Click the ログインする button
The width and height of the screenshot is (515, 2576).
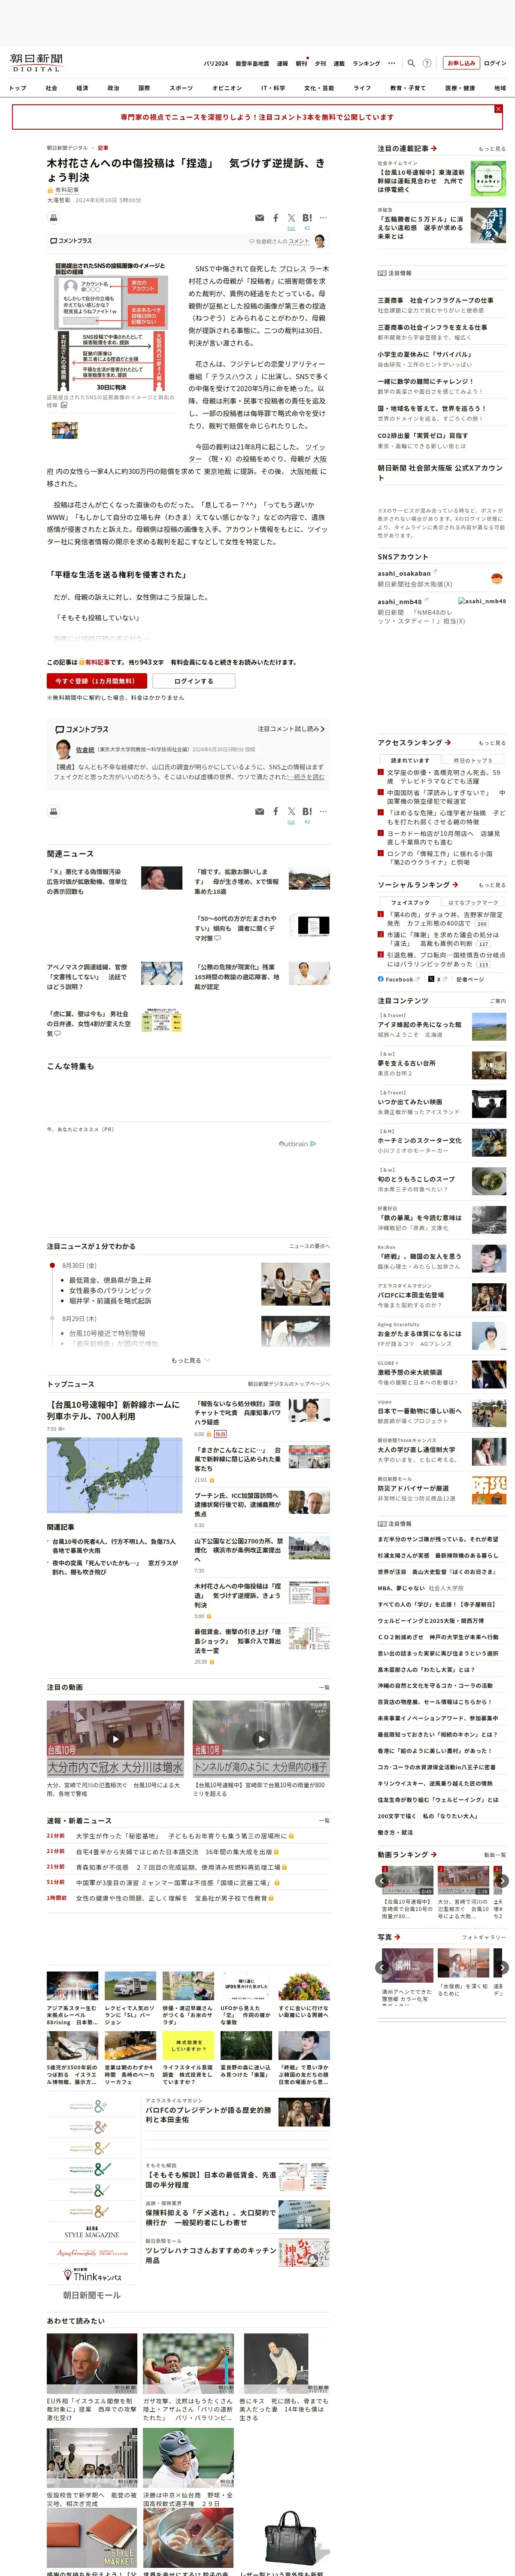194,681
